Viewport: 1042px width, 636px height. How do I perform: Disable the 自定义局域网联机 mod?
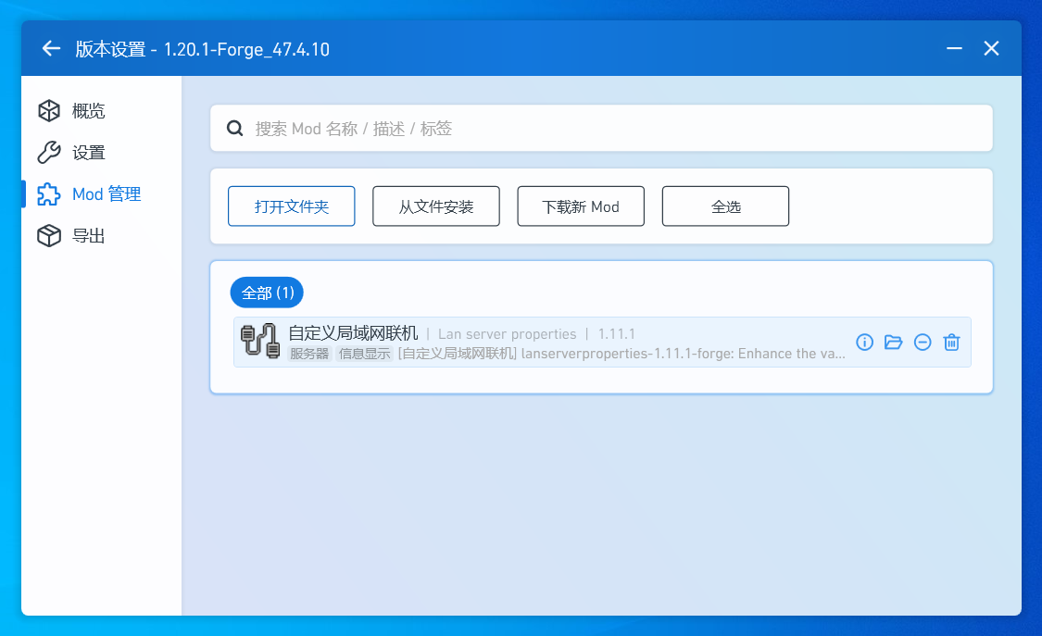[x=923, y=343]
